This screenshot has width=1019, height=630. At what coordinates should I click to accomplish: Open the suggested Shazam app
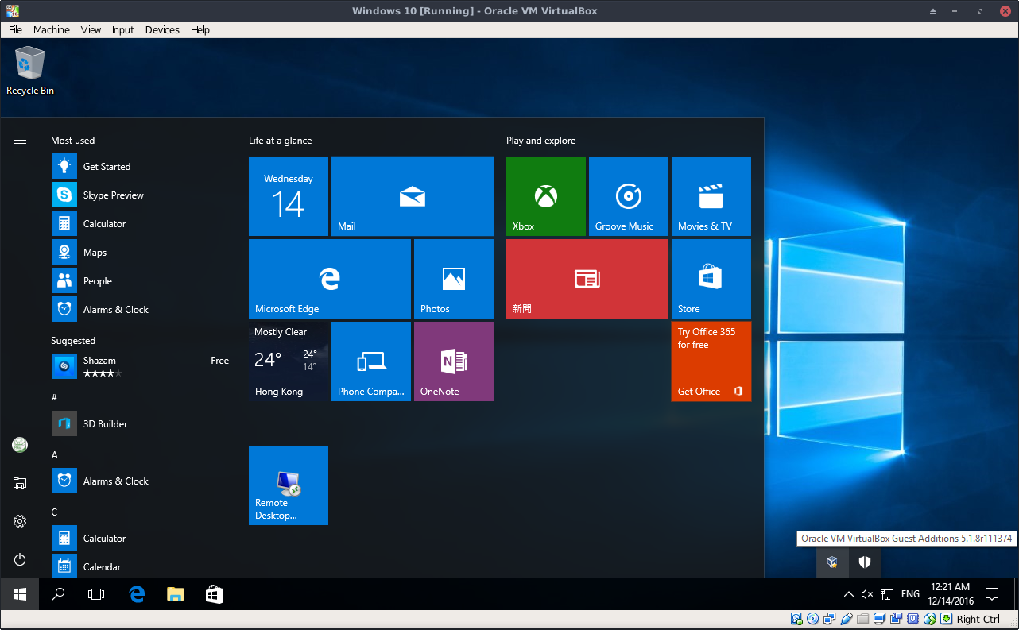[141, 366]
